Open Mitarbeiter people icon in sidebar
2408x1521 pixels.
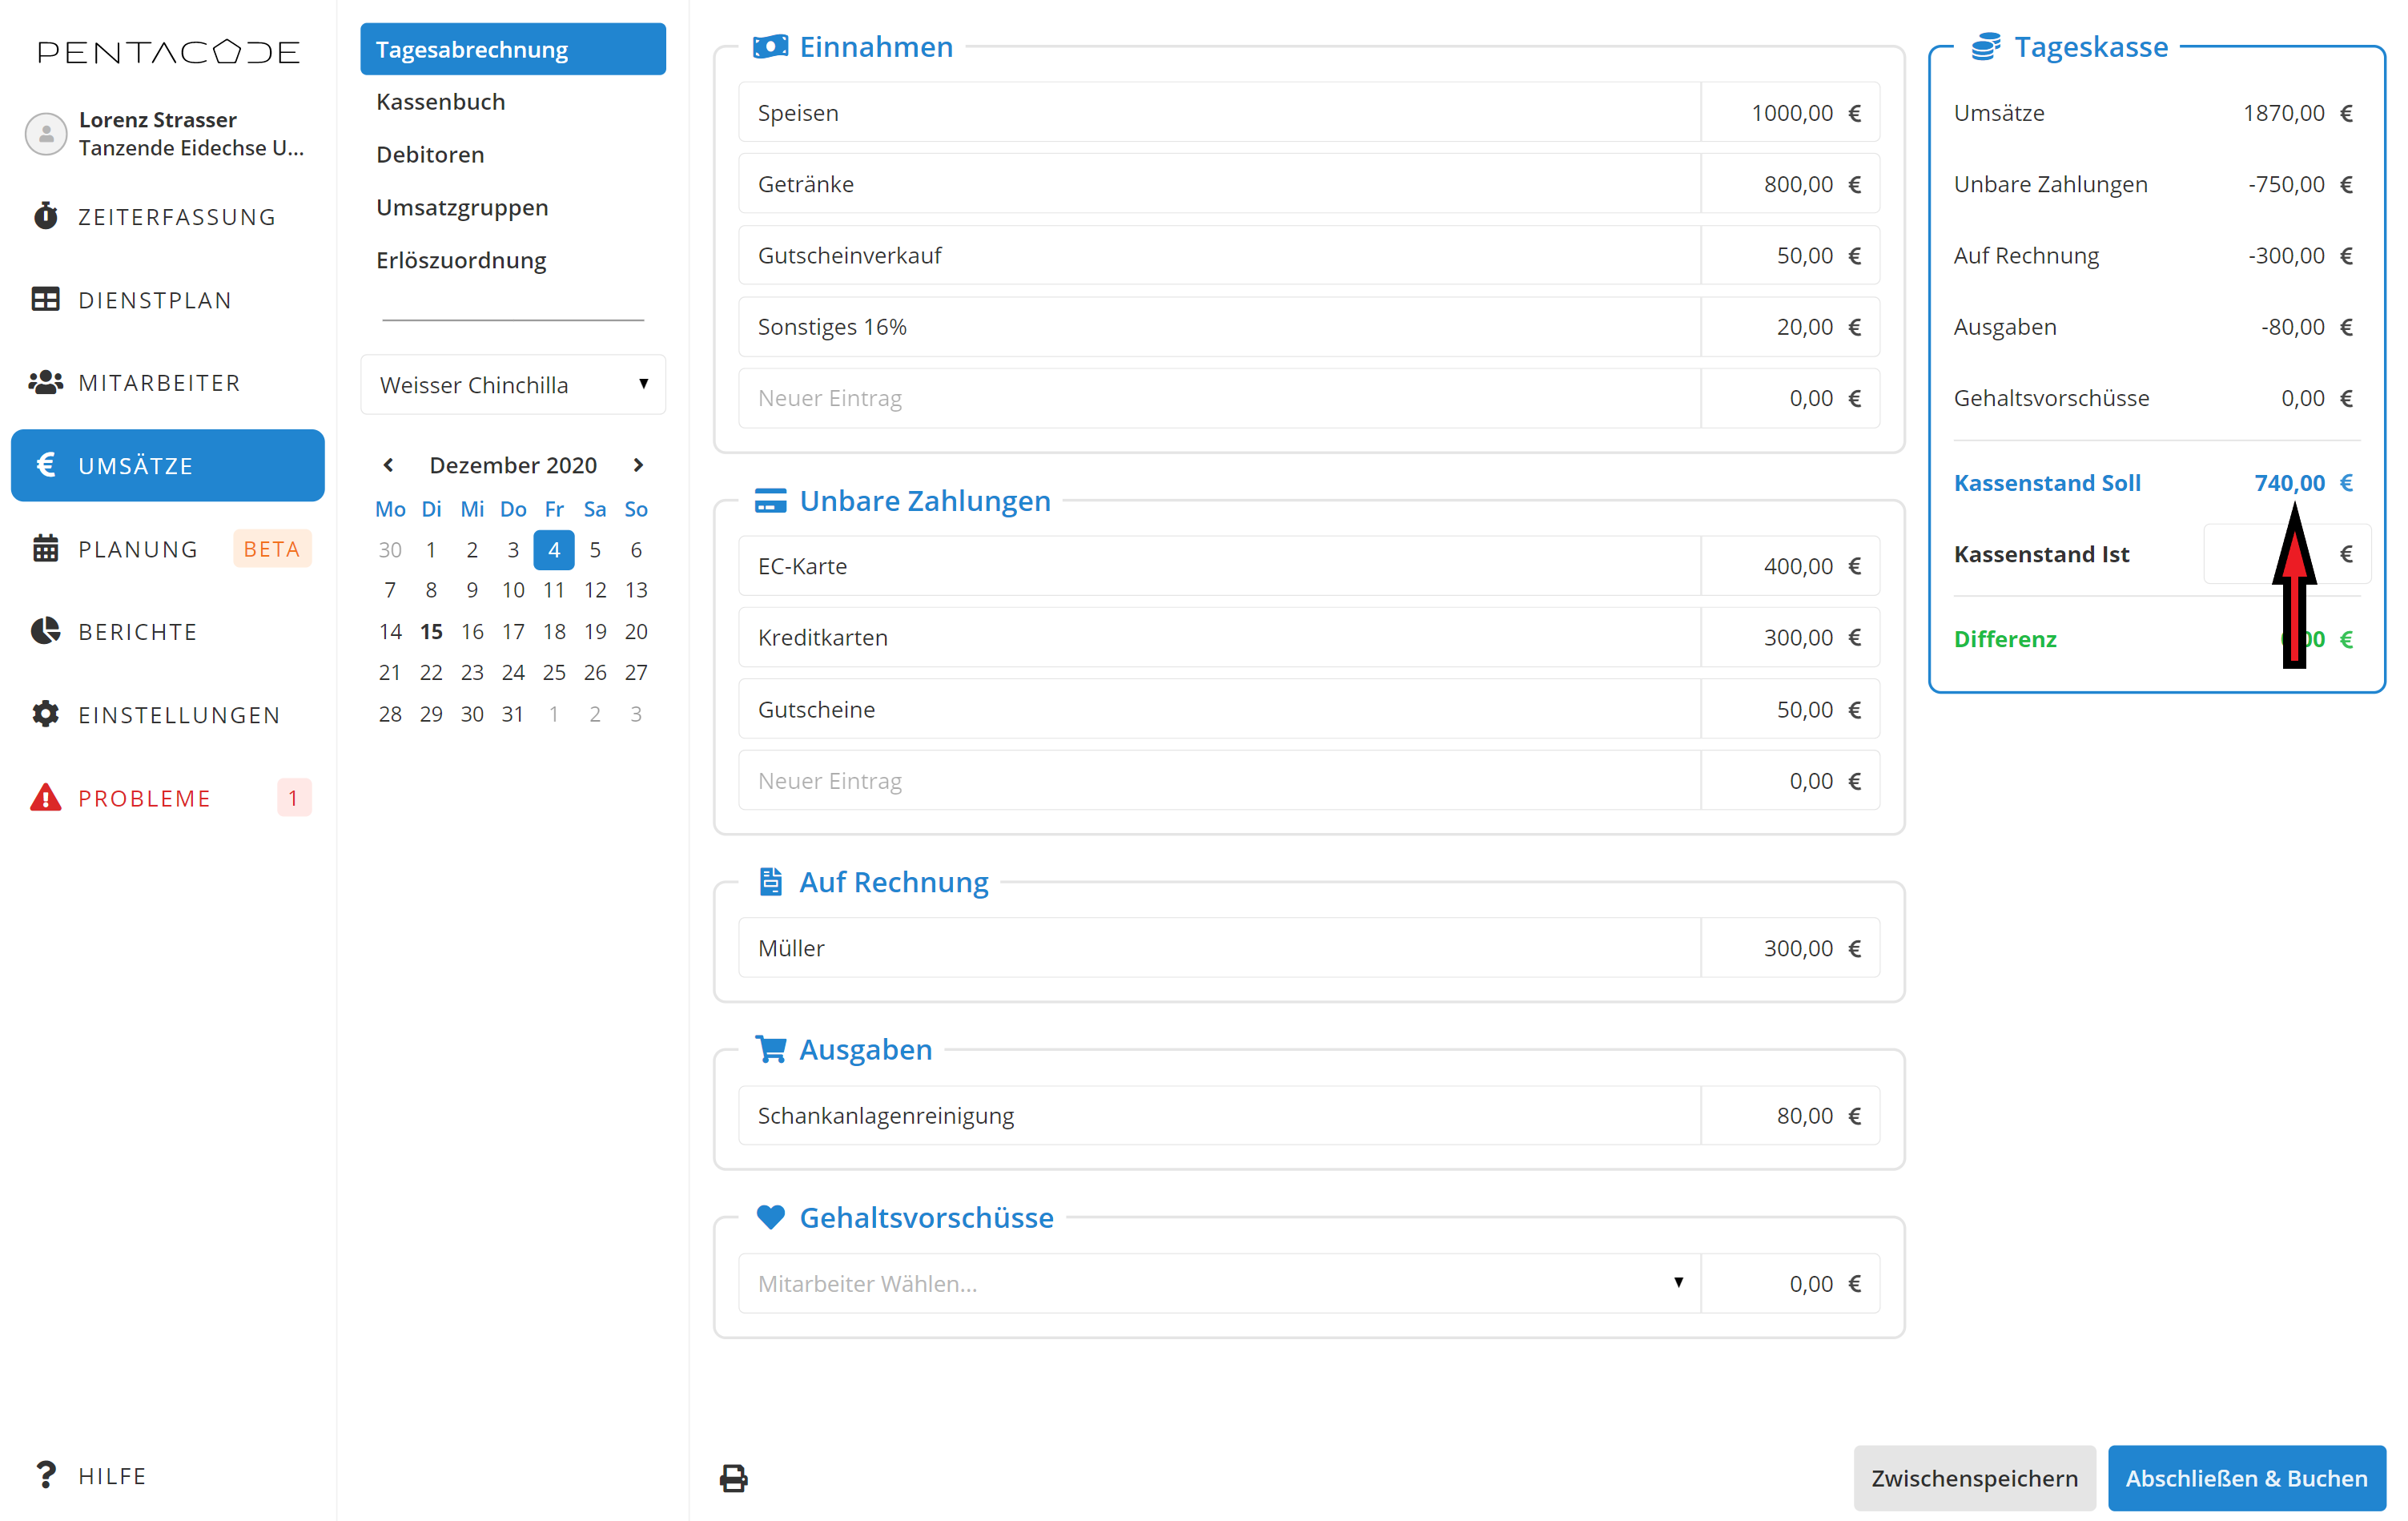(x=45, y=382)
